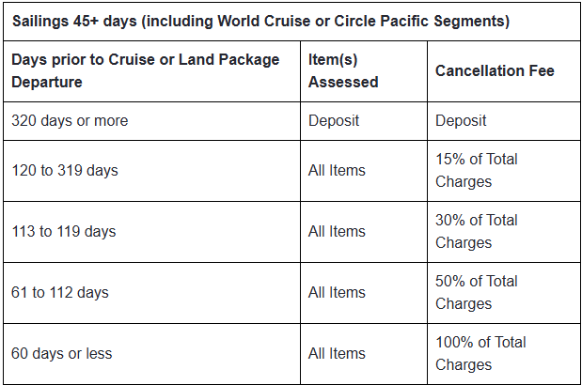This screenshot has width=582, height=385.
Task: Select 'All Items' in 113 to 119 days row
Action: (337, 232)
